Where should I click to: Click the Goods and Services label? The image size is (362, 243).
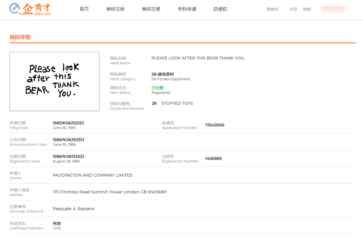127,109
